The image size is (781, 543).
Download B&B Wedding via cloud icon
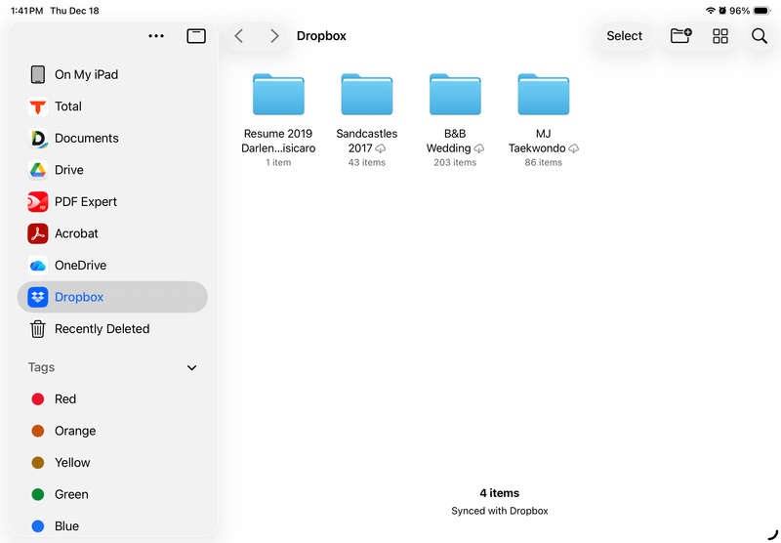(x=479, y=148)
